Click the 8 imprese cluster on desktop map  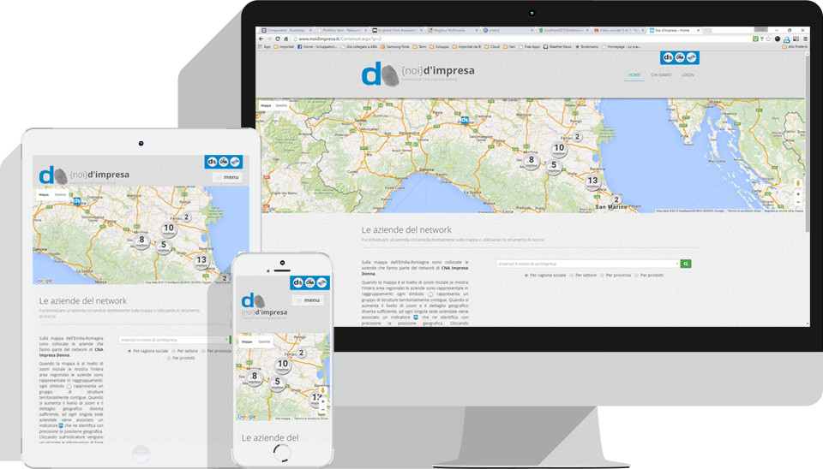(532, 160)
